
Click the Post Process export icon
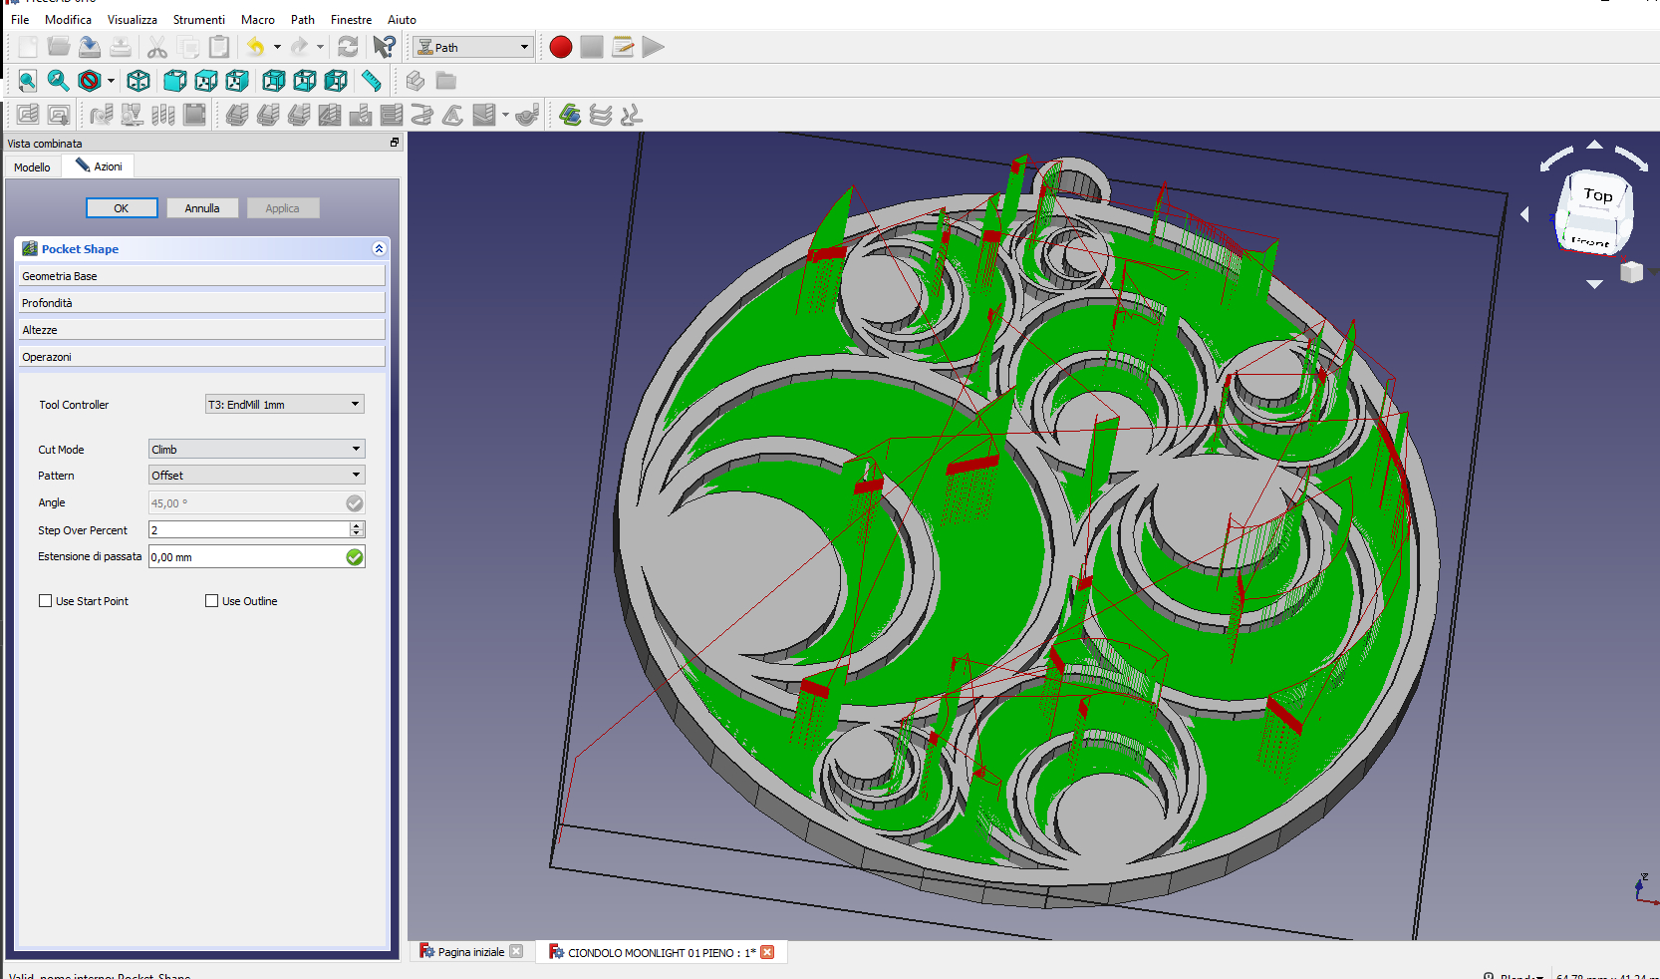[x=59, y=115]
